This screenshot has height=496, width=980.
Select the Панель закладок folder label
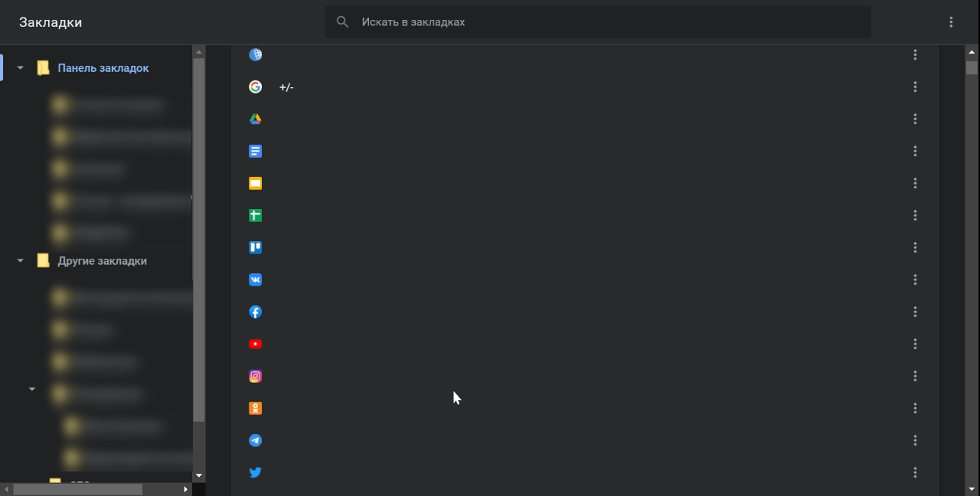103,68
